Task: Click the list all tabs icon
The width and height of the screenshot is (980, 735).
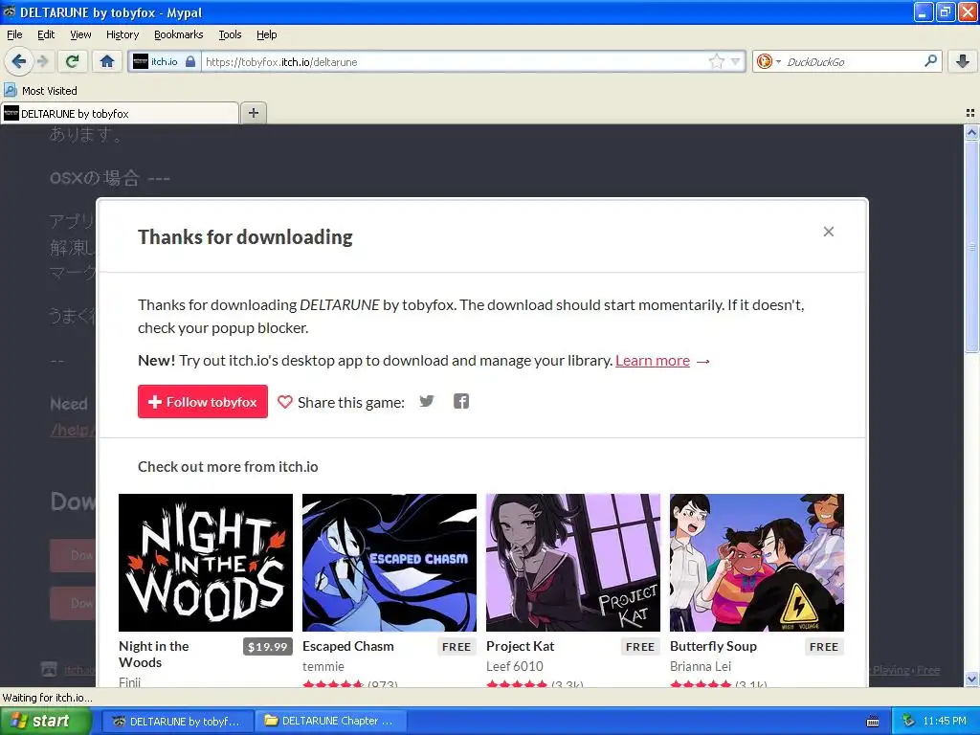Action: point(970,113)
